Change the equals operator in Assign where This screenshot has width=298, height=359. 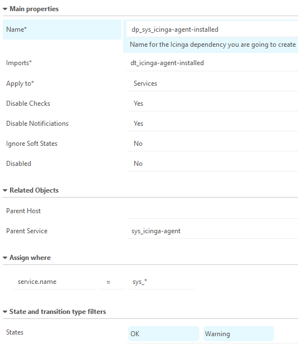coord(113,282)
